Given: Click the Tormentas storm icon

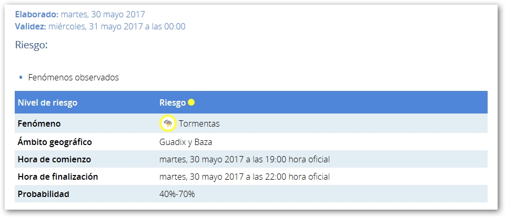Looking at the screenshot, I should point(168,123).
